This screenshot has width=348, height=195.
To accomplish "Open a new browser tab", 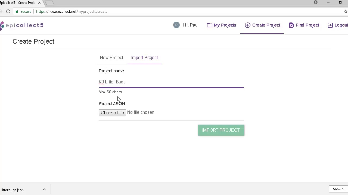I will (x=49, y=3).
